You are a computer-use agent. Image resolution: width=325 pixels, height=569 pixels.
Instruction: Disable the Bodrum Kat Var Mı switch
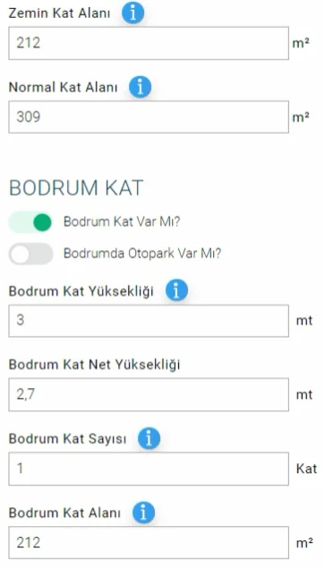click(x=30, y=222)
